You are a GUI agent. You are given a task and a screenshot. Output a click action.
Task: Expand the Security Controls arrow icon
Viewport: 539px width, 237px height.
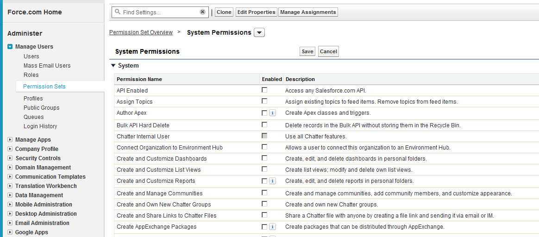[x=10, y=158]
